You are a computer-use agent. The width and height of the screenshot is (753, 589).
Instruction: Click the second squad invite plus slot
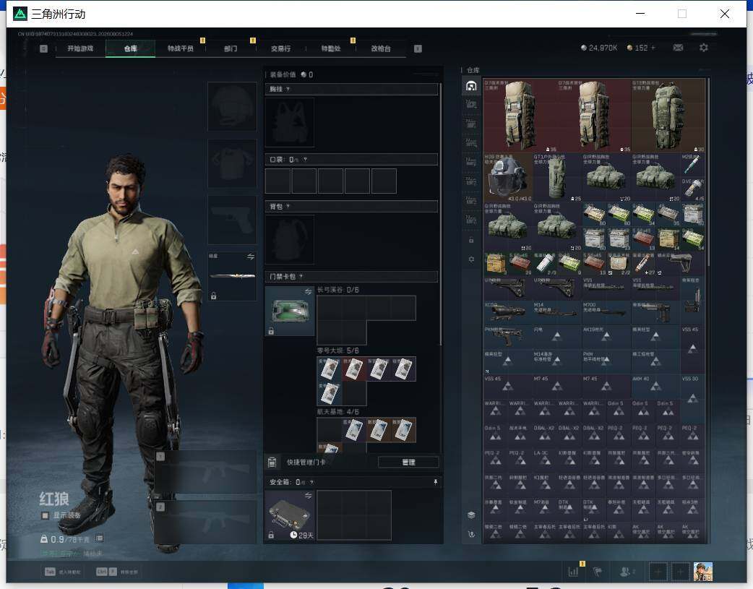coord(681,572)
